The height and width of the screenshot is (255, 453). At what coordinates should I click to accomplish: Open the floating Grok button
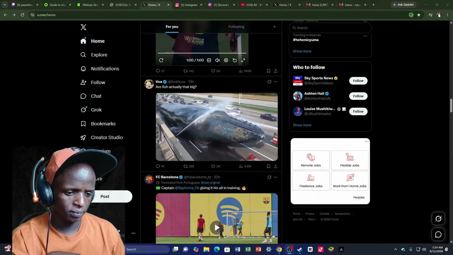(438, 219)
